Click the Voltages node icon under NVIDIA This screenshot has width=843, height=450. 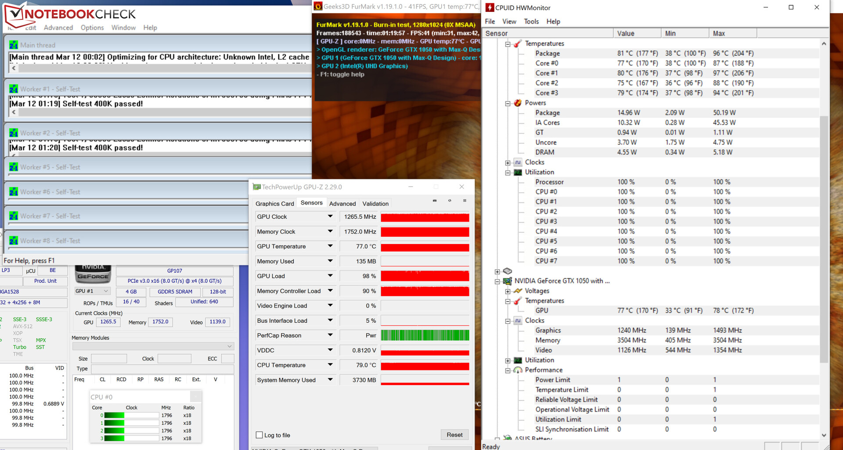[x=518, y=291]
